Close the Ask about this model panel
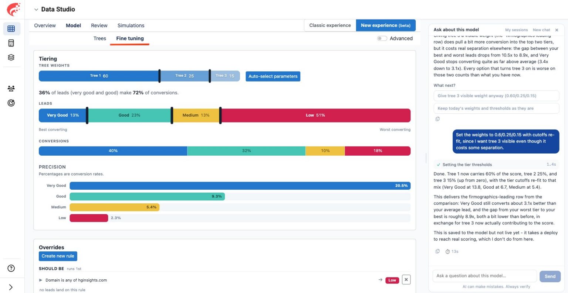Image resolution: width=568 pixels, height=293 pixels. pyautogui.click(x=557, y=30)
